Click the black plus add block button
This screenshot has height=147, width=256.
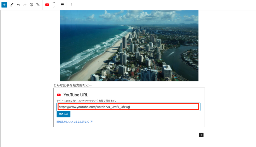click(201, 135)
